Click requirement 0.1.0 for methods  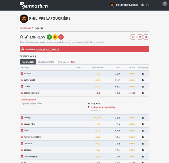click(x=98, y=144)
